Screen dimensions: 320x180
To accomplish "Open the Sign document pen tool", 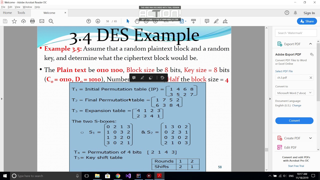I will (225, 21).
